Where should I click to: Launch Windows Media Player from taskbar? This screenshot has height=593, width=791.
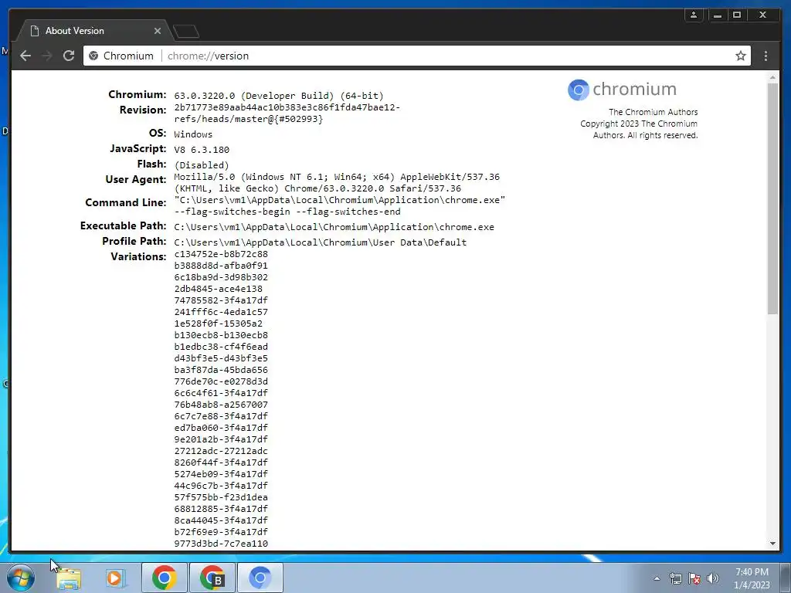(115, 578)
